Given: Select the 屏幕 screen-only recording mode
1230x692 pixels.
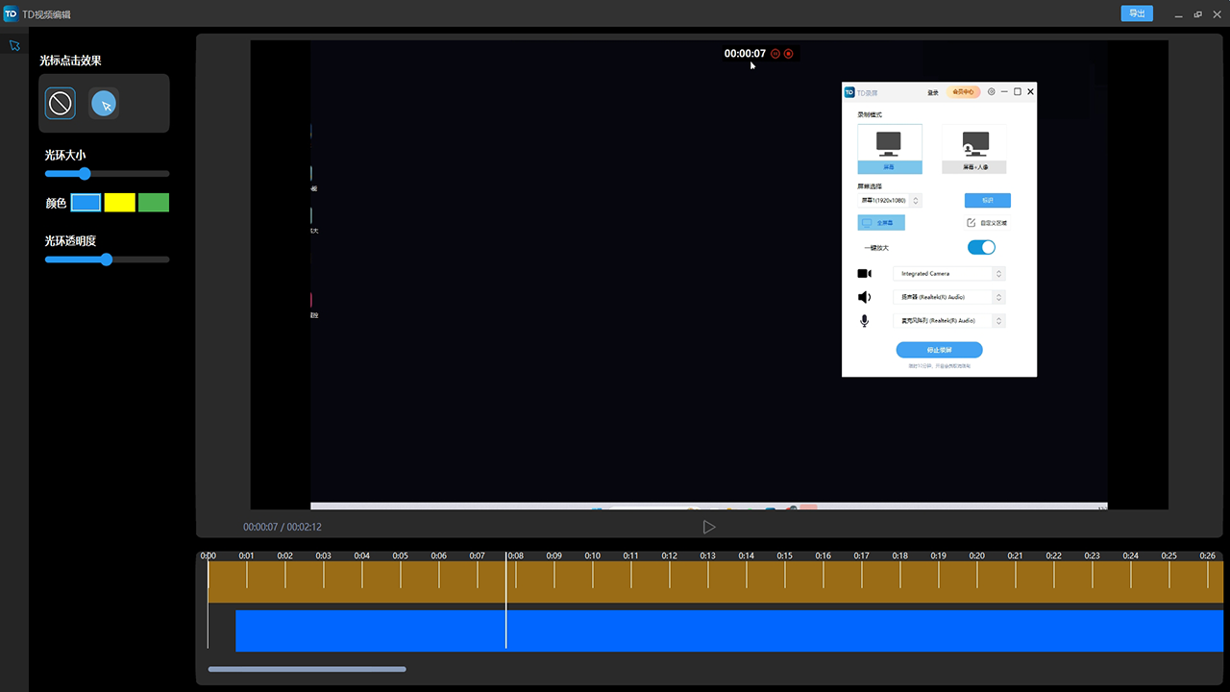Looking at the screenshot, I should click(x=889, y=149).
